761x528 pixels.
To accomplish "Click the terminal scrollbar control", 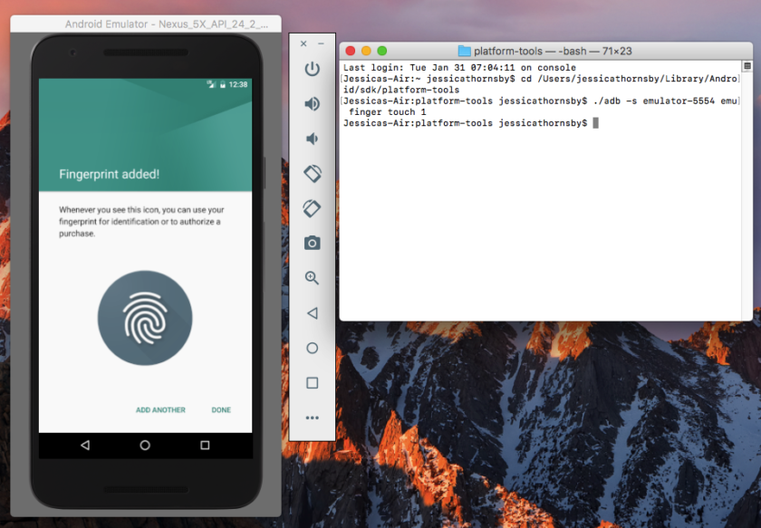I will 747,65.
